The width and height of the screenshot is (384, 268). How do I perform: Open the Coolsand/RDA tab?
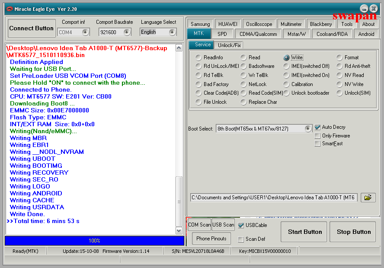[332, 34]
